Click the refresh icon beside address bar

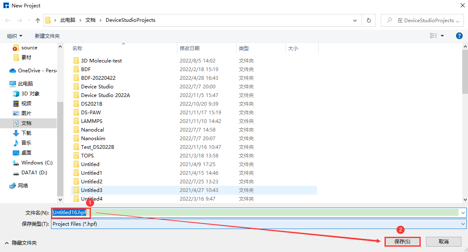tap(368, 20)
